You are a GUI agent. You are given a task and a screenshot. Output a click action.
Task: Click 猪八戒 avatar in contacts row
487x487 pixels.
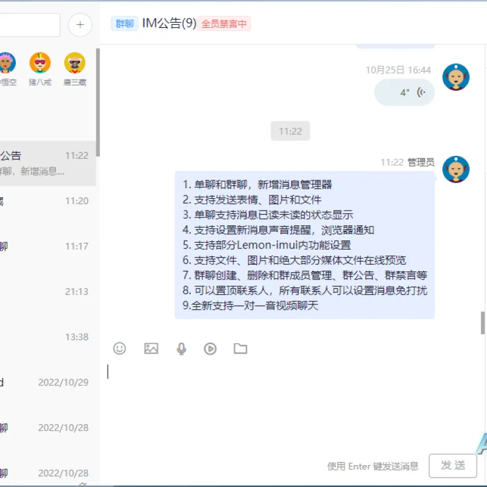(40, 63)
